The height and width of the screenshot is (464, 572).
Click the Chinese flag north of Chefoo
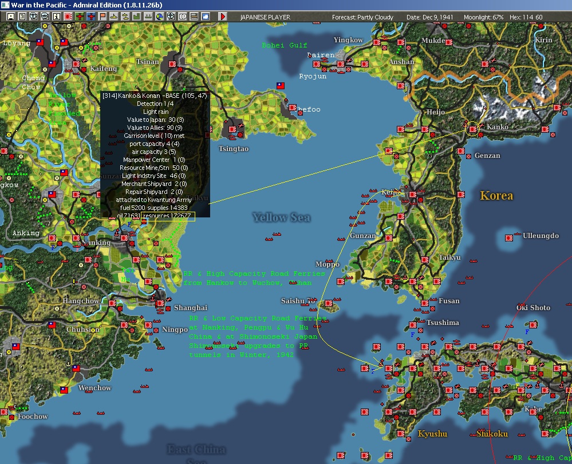click(x=281, y=86)
